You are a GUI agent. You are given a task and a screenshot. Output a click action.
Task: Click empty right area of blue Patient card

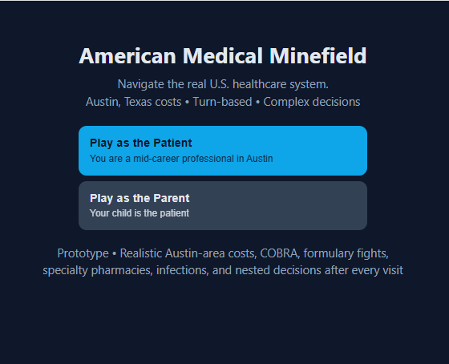click(321, 151)
